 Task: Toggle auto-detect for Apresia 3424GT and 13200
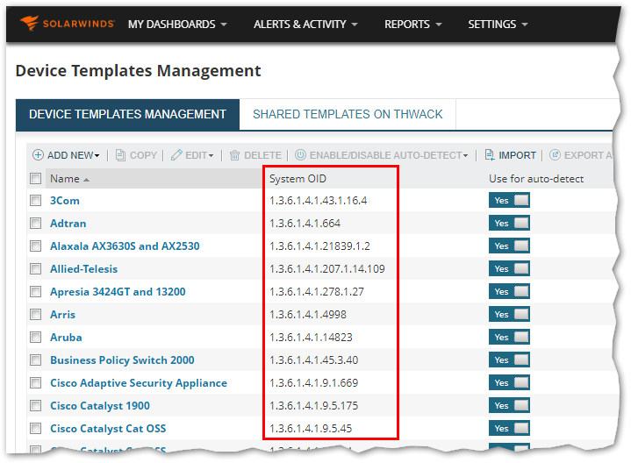tap(509, 291)
